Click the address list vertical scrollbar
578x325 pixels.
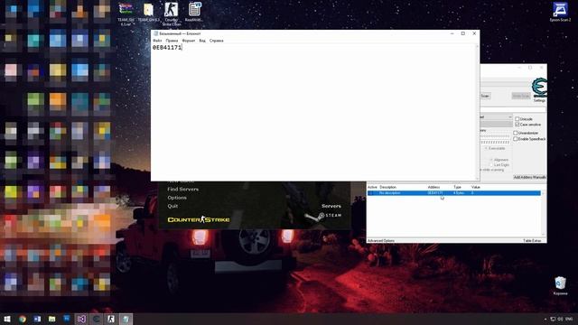(x=543, y=214)
